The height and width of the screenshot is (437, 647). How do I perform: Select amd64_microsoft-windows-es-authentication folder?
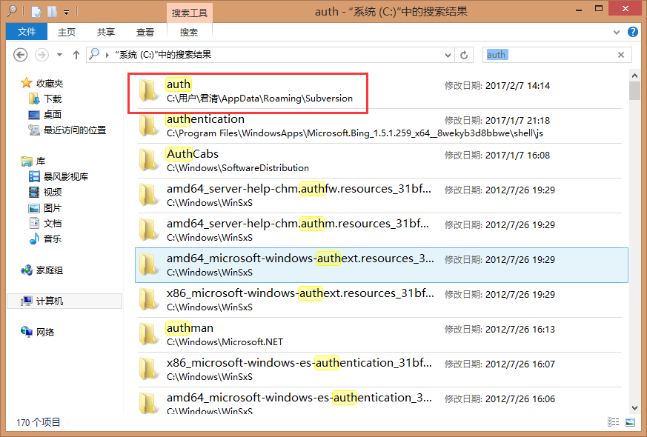[x=379, y=400]
